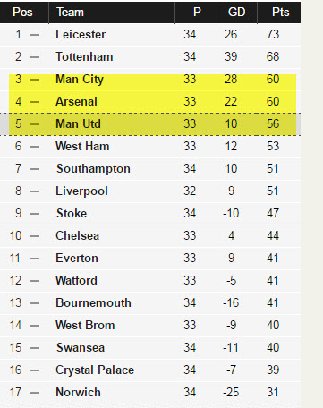Open the Southampton team link
The width and height of the screenshot is (323, 408).
[x=93, y=168]
